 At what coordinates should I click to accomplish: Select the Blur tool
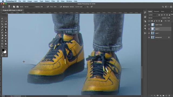[x=6, y=35]
